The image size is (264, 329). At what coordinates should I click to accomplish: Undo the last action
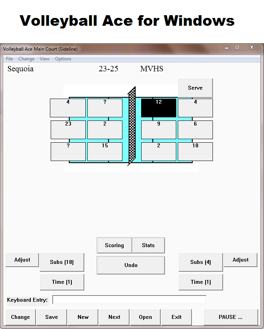131,265
